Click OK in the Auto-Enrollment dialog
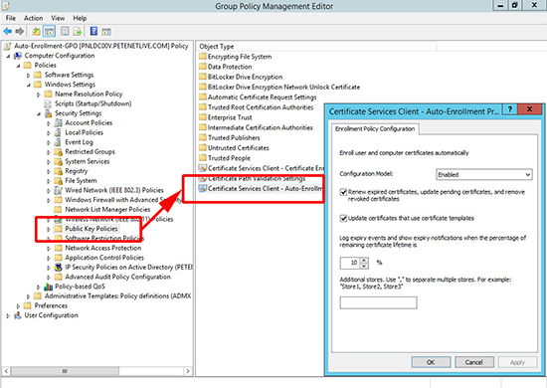Image resolution: width=547 pixels, height=388 pixels. click(431, 362)
